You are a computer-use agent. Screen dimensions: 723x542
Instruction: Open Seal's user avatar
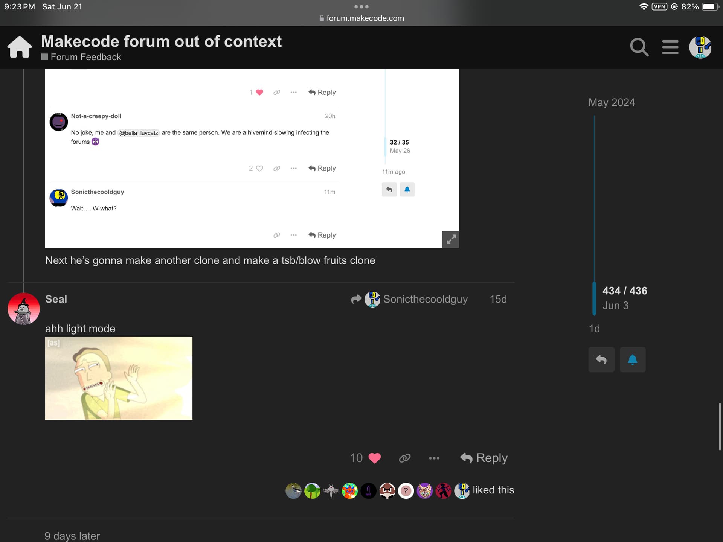[x=24, y=309]
